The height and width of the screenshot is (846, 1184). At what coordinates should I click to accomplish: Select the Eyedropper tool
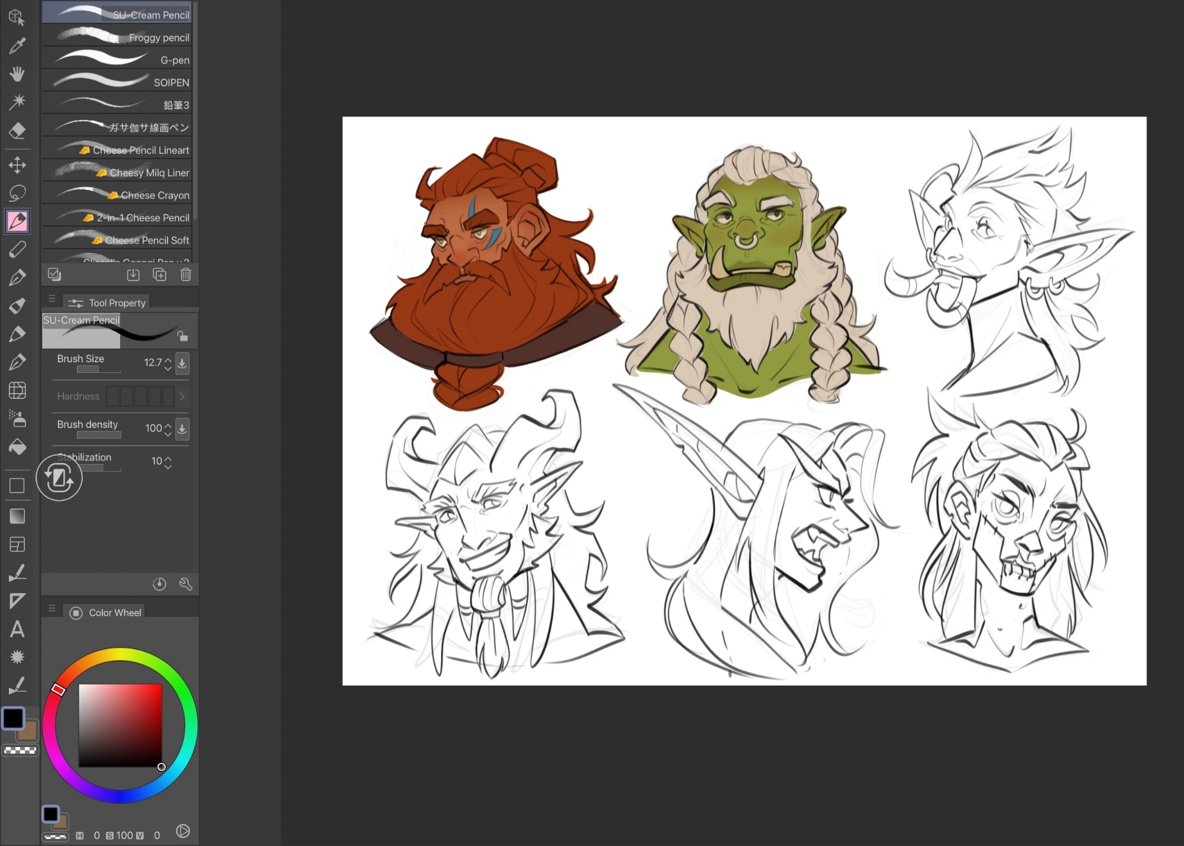click(x=17, y=46)
